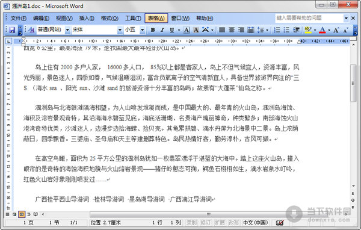This screenshot has height=230, width=361.
Task: Switch to Web Layout view icon
Action: pyautogui.click(x=14, y=214)
